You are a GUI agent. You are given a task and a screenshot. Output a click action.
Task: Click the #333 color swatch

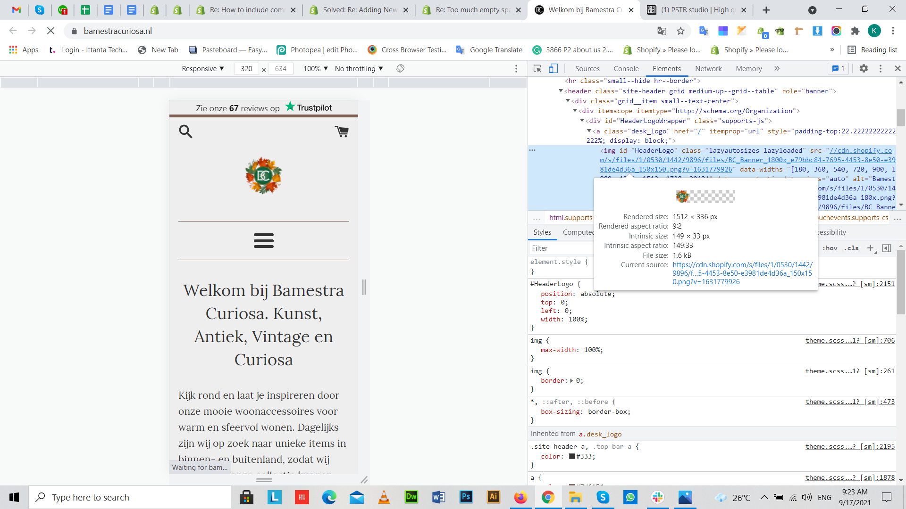pyautogui.click(x=572, y=456)
